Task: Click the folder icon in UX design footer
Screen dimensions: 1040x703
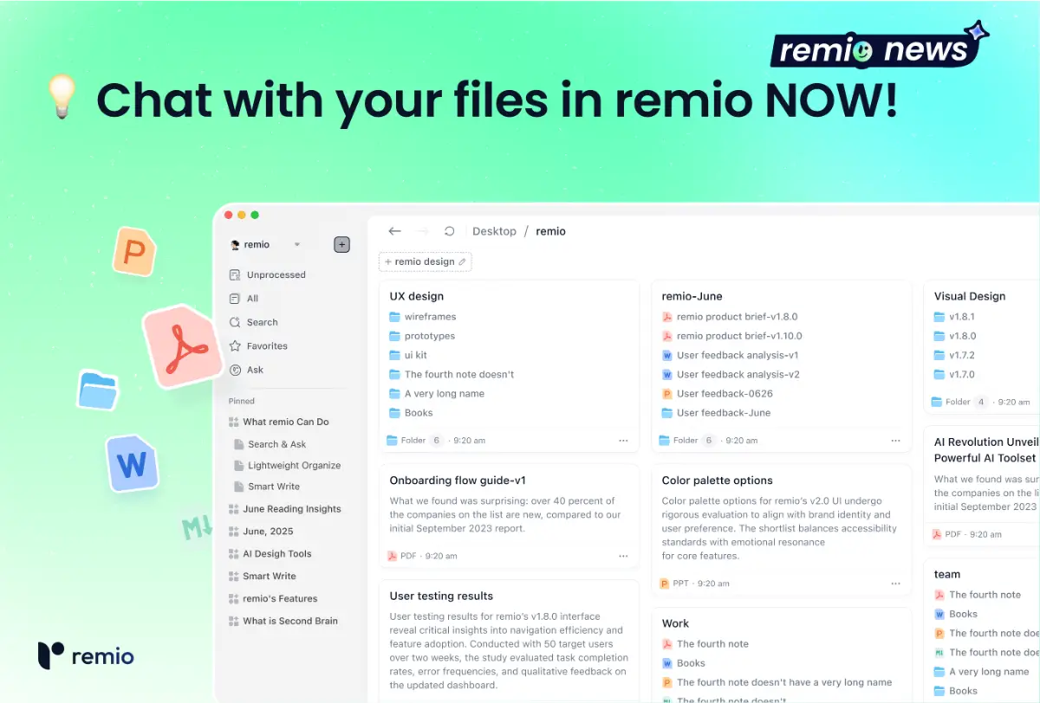Action: click(392, 441)
